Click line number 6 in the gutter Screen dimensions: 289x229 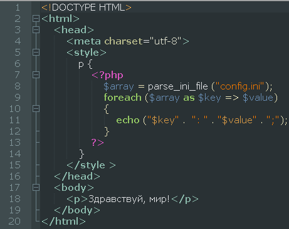pyautogui.click(x=18, y=64)
